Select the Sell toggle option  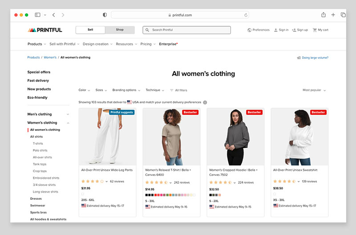90,30
